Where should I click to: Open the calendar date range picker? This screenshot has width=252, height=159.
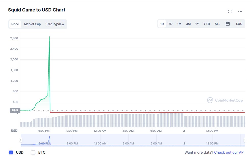point(228,24)
